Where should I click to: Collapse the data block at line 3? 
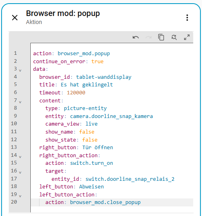pyautogui.click(x=20, y=70)
